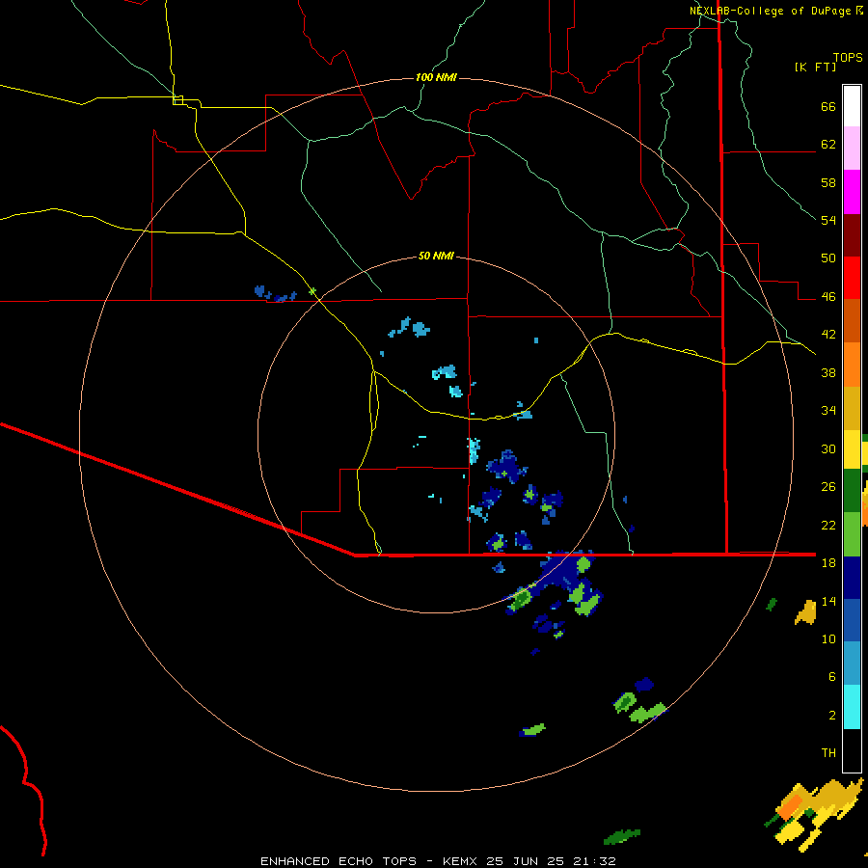The height and width of the screenshot is (868, 868).
Task: Click the 'NEXLAB-College of DuPage' credit text
Action: click(770, 11)
